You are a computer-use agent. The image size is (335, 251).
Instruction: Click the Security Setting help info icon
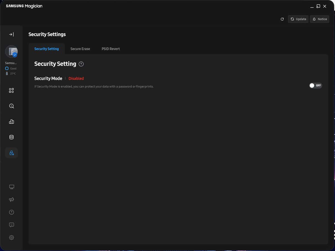[81, 64]
